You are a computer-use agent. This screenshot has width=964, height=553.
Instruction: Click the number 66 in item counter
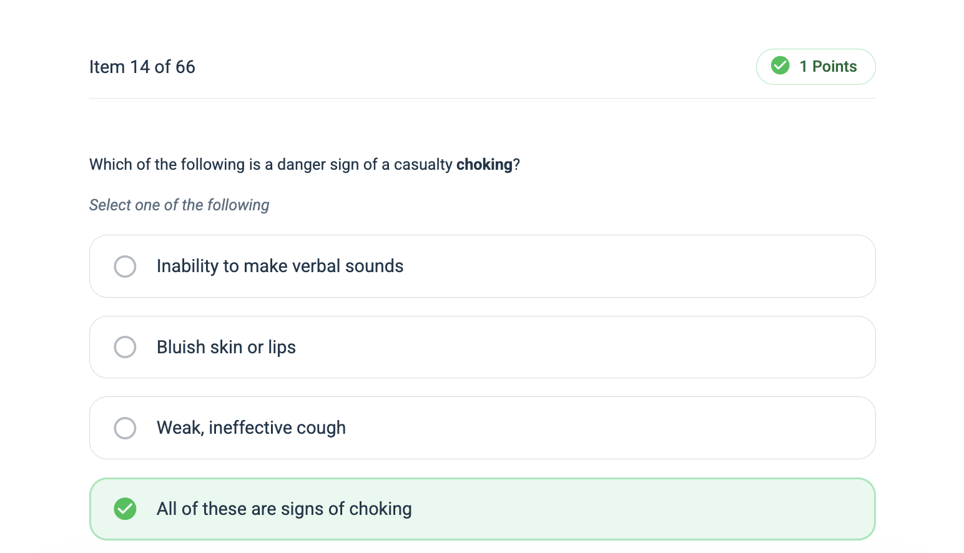coord(185,67)
